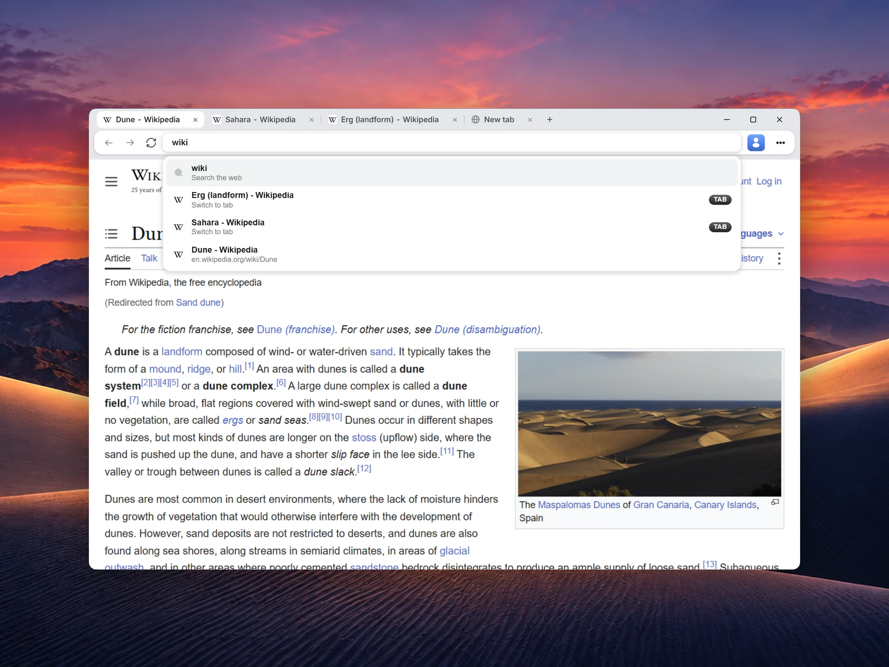
Task: Reload the page with refresh icon
Action: pos(151,143)
